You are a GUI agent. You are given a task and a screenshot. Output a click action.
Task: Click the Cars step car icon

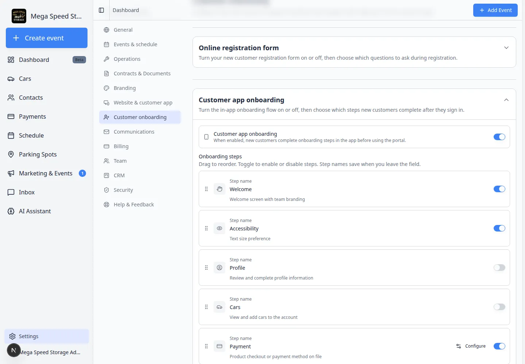[219, 307]
